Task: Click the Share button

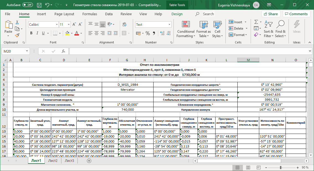Action: [x=271, y=14]
